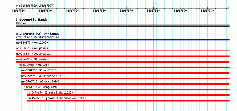Select the red nsv6009555 variant bar
This screenshot has height=111, width=237.
click(124, 67)
